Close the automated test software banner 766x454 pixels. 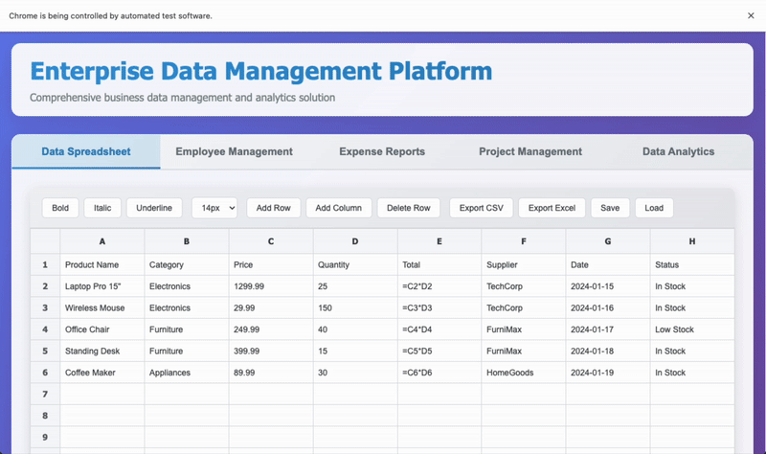point(751,15)
